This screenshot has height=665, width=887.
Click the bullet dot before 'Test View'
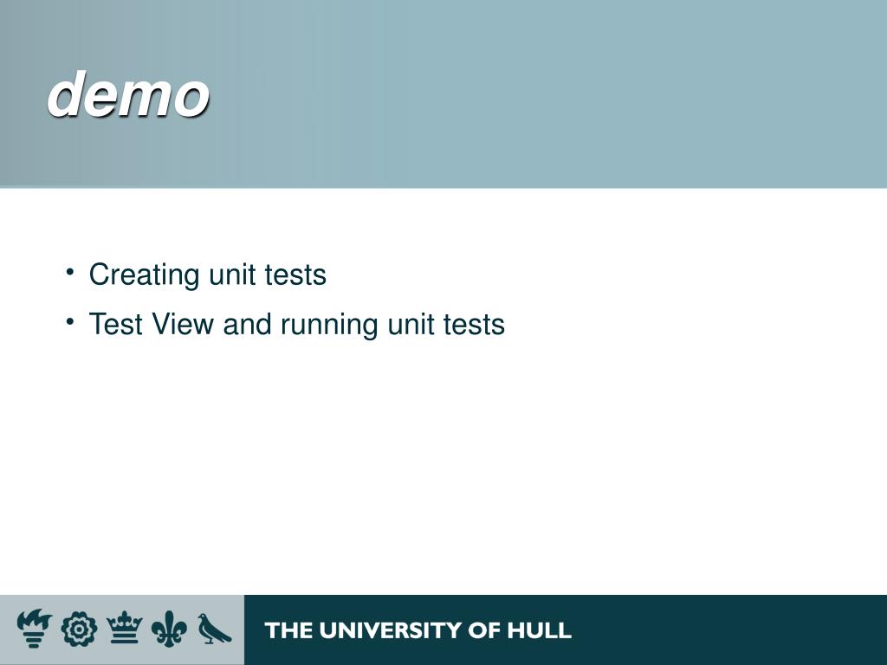click(x=70, y=322)
